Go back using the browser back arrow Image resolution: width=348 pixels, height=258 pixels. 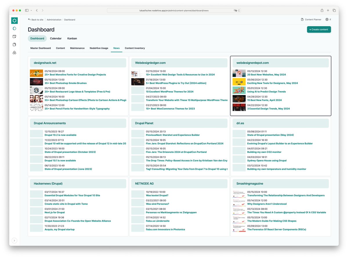click(37, 10)
